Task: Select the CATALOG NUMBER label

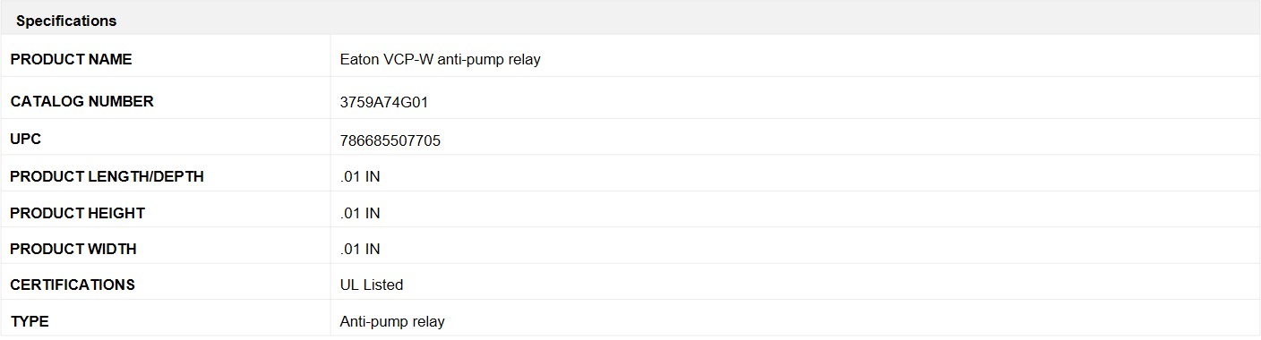Action: [81, 101]
